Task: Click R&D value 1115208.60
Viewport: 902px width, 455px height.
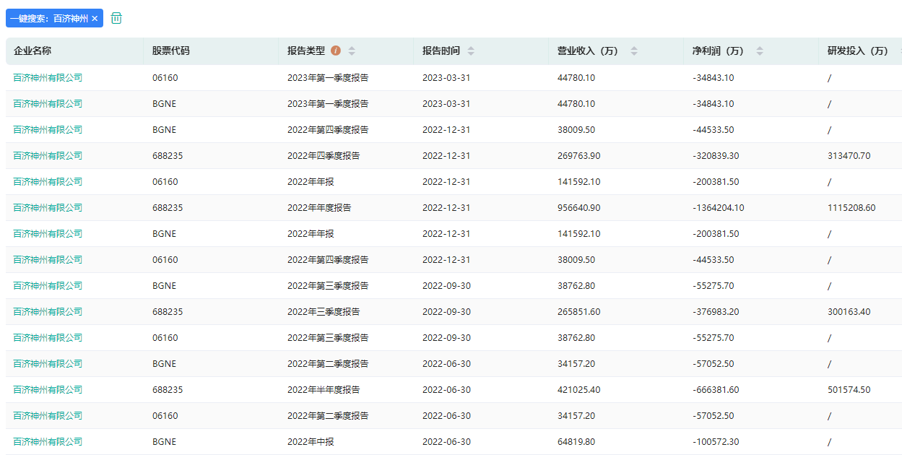Action: point(851,207)
